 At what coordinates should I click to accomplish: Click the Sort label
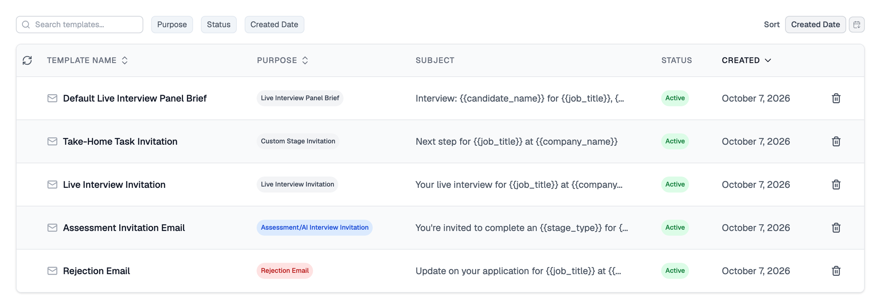(771, 25)
